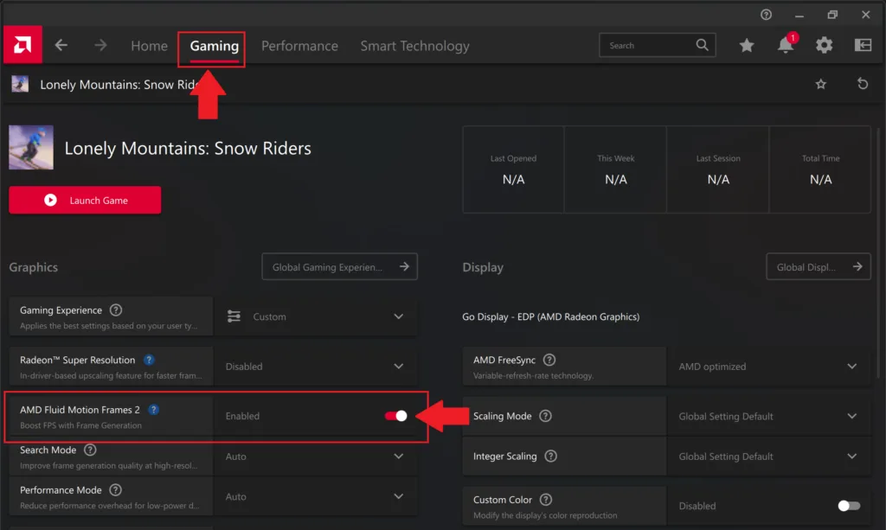886x530 pixels.
Task: Open Custom Color help icon
Action: (x=546, y=500)
